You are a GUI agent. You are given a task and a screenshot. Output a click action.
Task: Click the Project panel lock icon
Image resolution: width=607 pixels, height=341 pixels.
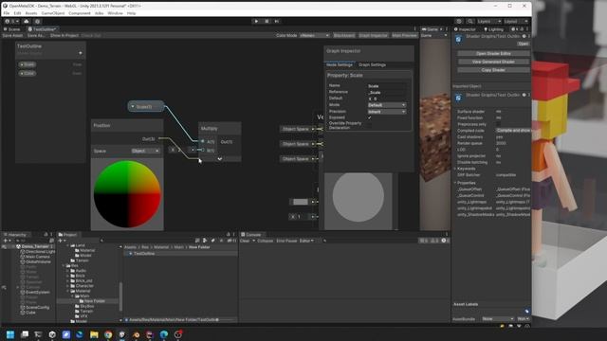[228, 234]
